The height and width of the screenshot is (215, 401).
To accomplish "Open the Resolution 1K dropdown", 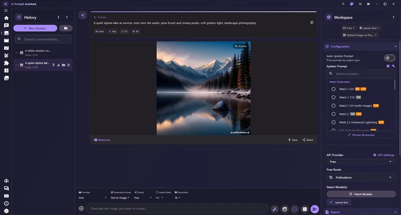I will [x=178, y=198].
